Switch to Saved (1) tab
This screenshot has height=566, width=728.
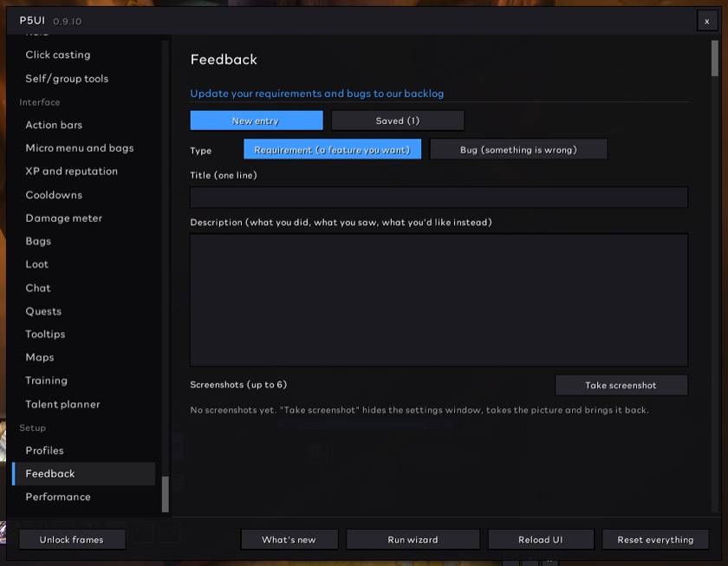coord(398,120)
